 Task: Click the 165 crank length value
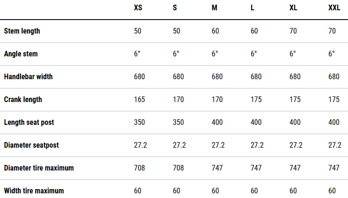tap(139, 100)
